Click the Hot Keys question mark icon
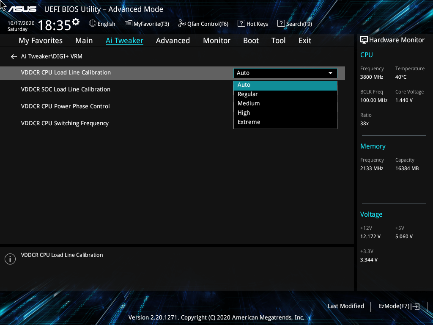This screenshot has width=433, height=325. click(241, 24)
